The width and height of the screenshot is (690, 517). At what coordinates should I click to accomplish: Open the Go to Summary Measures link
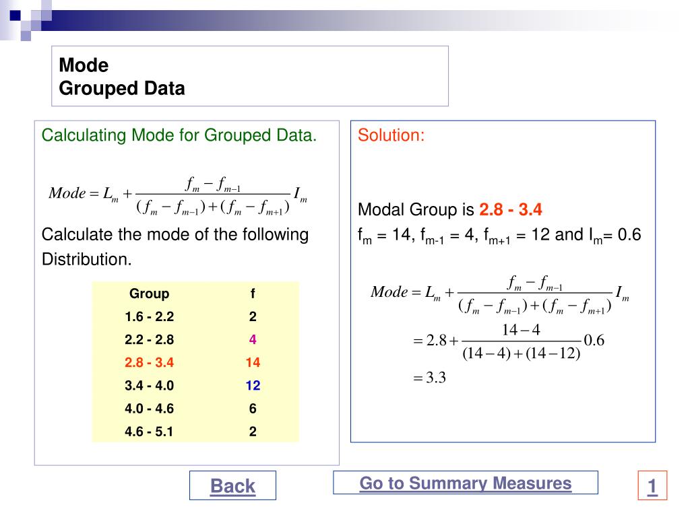(465, 483)
